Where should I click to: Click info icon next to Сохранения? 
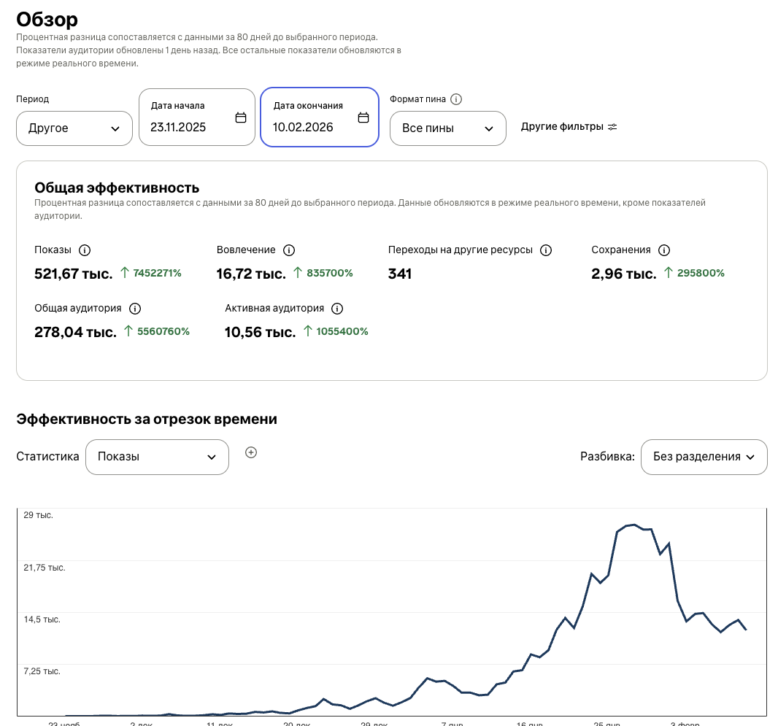(x=663, y=250)
